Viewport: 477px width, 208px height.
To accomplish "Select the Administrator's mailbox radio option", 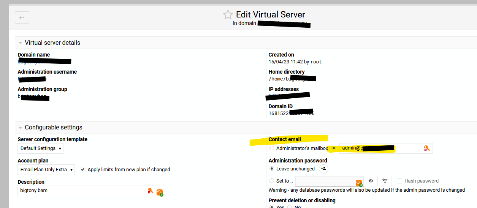I will [x=271, y=148].
